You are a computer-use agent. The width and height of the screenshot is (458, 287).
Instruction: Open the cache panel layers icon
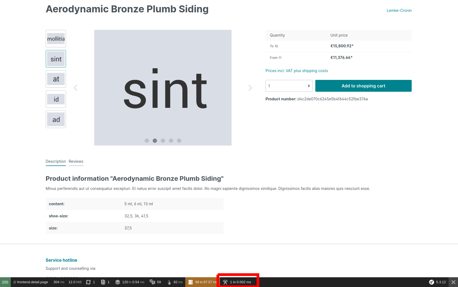coord(118,282)
